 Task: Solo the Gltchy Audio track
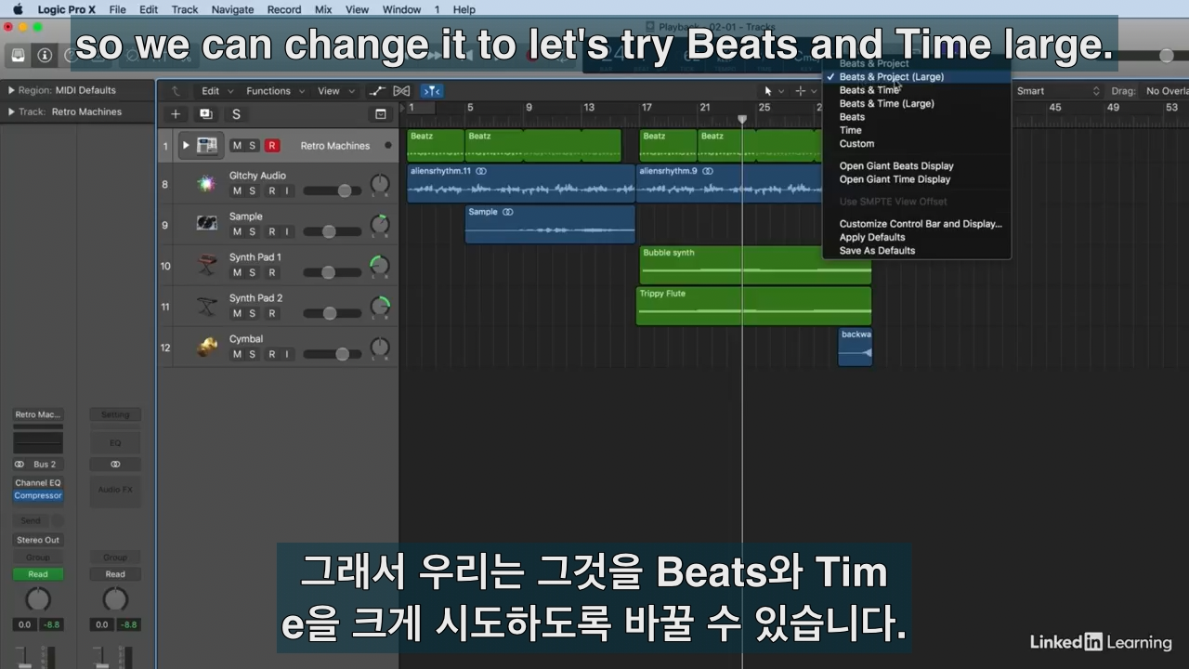(x=252, y=190)
